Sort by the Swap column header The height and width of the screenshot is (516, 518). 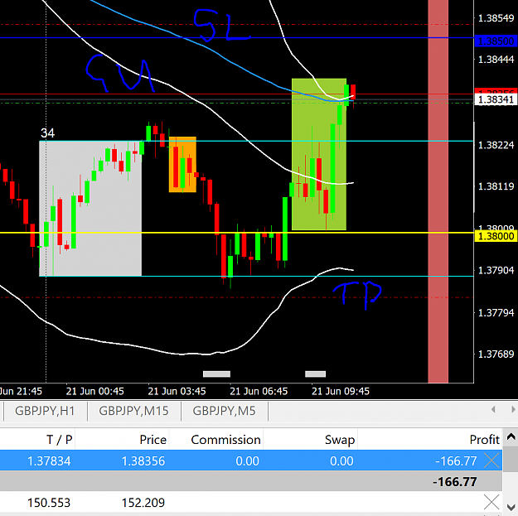(x=340, y=440)
